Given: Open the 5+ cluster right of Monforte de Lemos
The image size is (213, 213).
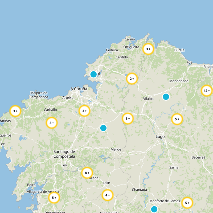Looking at the screenshot, I should pyautogui.click(x=187, y=203).
